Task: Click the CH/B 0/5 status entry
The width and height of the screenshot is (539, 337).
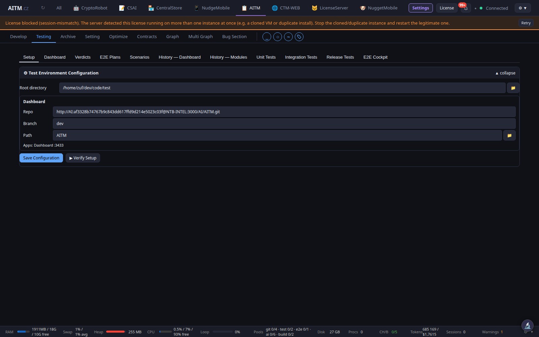Action: [x=388, y=332]
